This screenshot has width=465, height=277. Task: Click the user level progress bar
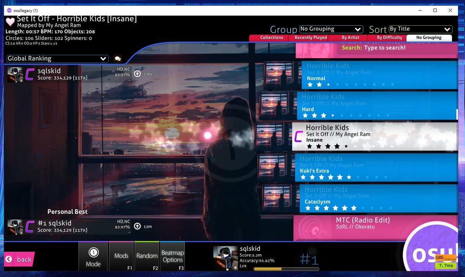286,269
